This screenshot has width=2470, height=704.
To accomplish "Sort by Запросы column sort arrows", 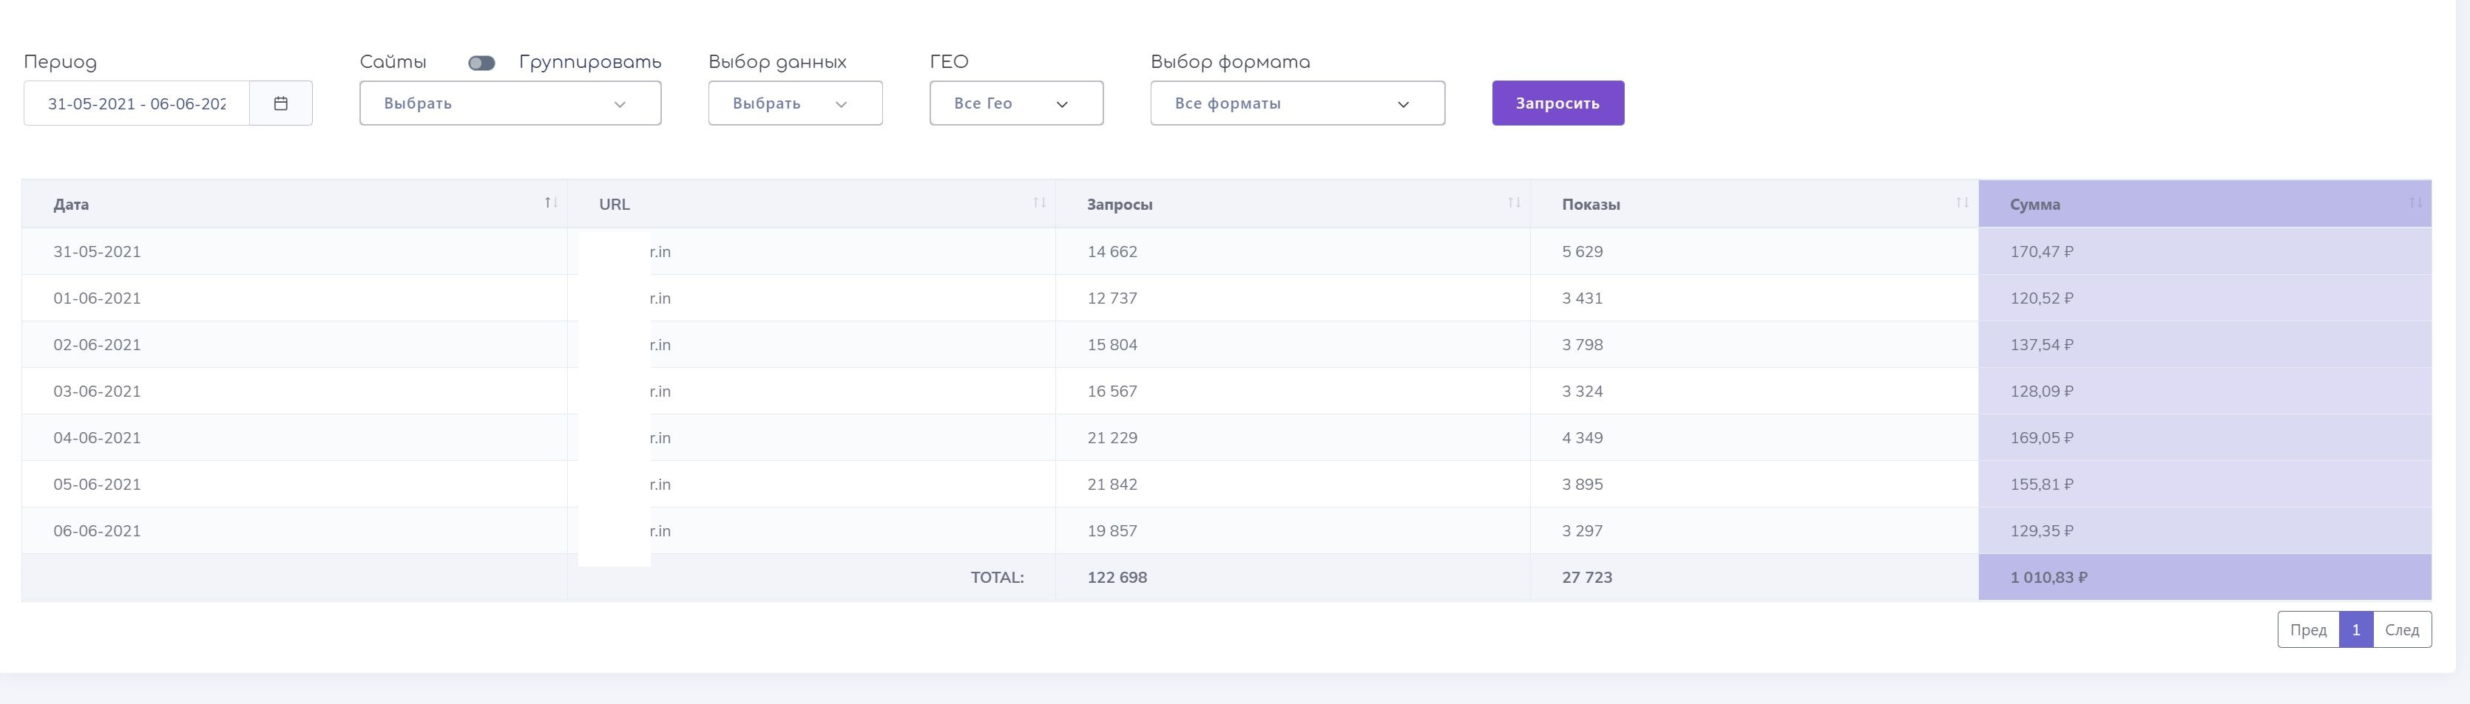I will click(1514, 203).
